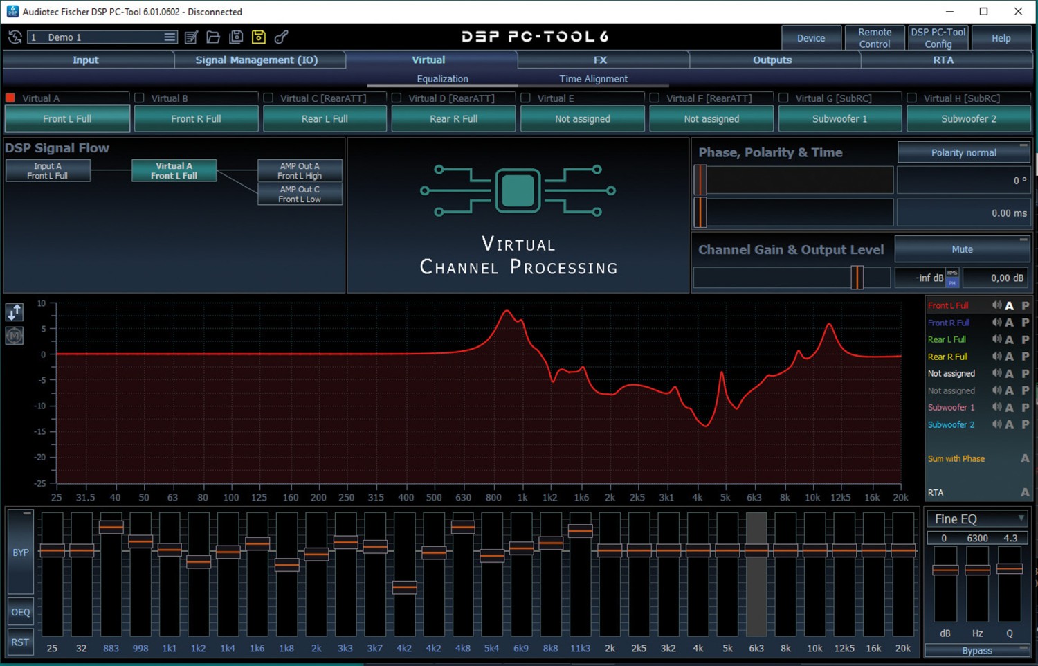This screenshot has width=1038, height=666.
Task: Switch to the Input tab
Action: 86,60
